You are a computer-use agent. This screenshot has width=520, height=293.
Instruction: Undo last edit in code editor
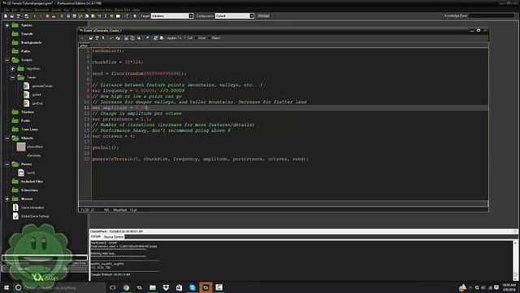(x=111, y=38)
